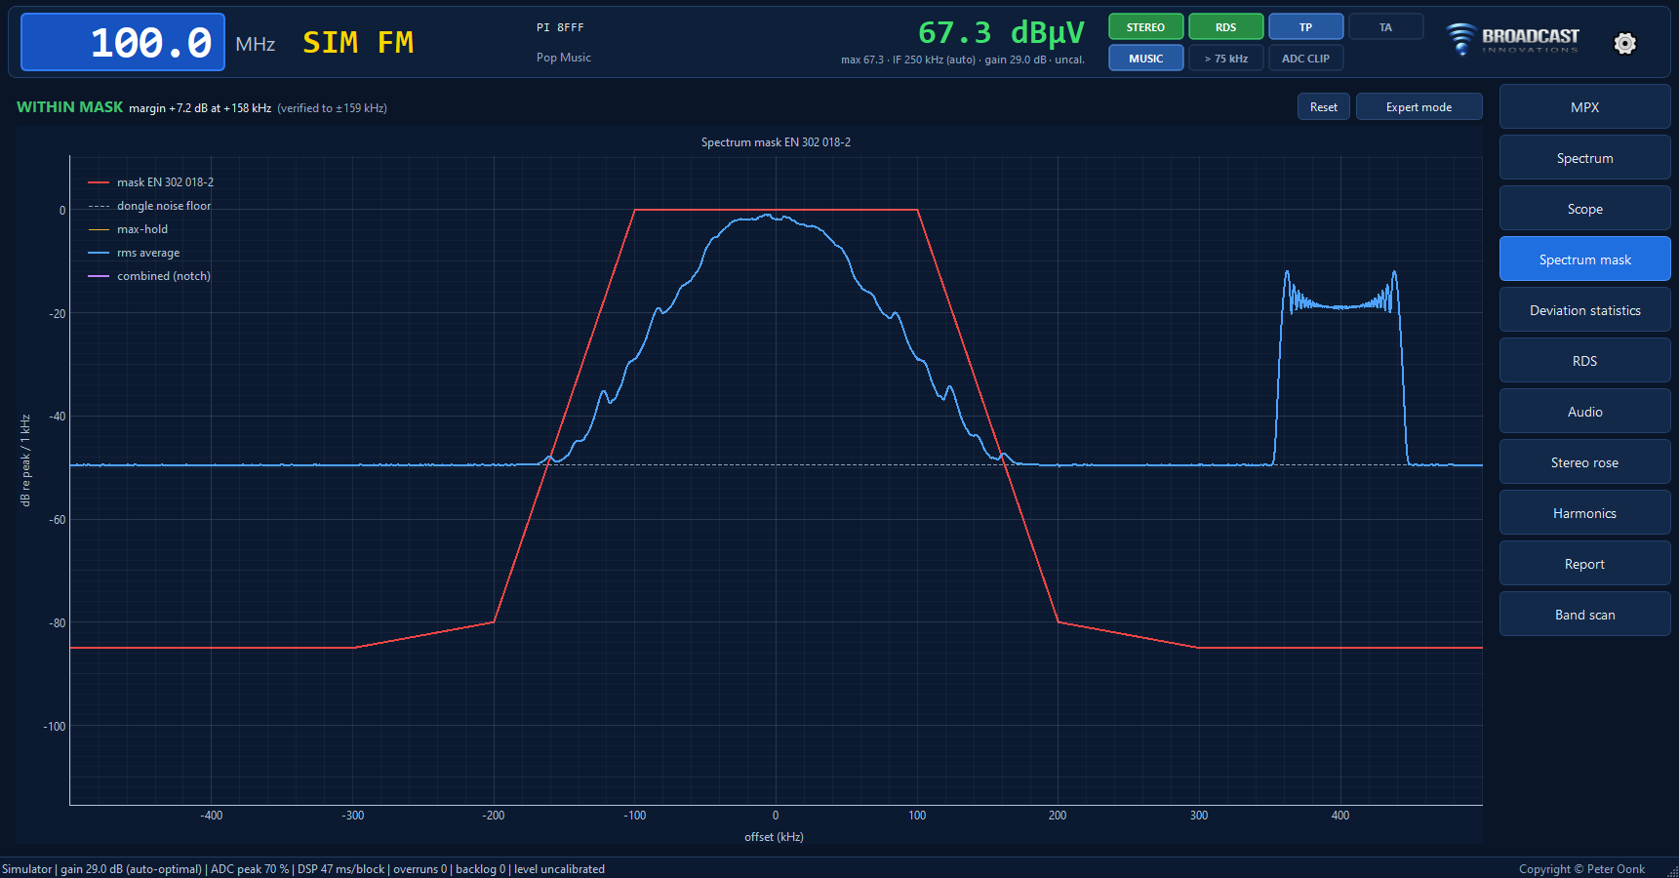1679x878 pixels.
Task: Click the offset (kHz) axis label
Action: click(775, 837)
